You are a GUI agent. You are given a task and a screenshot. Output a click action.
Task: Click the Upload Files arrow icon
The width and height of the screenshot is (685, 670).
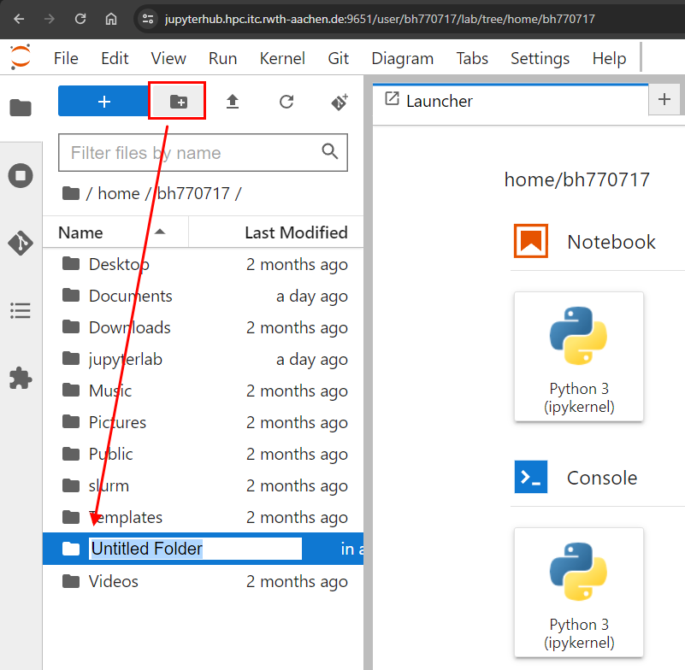(232, 102)
